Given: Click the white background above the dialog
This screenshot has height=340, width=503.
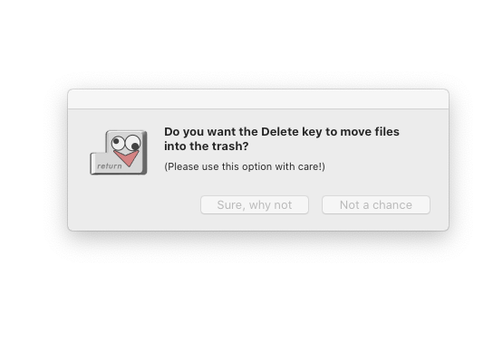Looking at the screenshot, I should (252, 42).
